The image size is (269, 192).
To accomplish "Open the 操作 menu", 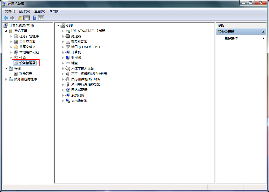I will click(x=24, y=11).
